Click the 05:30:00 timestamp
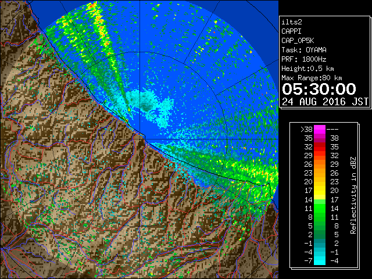This screenshot has height=279, width=372. 319,89
